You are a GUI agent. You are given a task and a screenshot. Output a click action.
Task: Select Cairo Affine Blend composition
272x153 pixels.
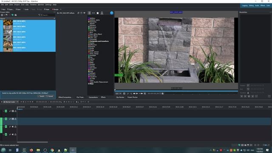point(96,34)
